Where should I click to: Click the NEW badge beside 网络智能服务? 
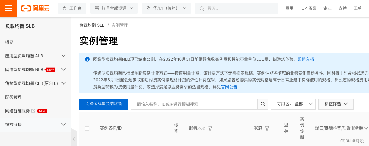tap(42, 111)
